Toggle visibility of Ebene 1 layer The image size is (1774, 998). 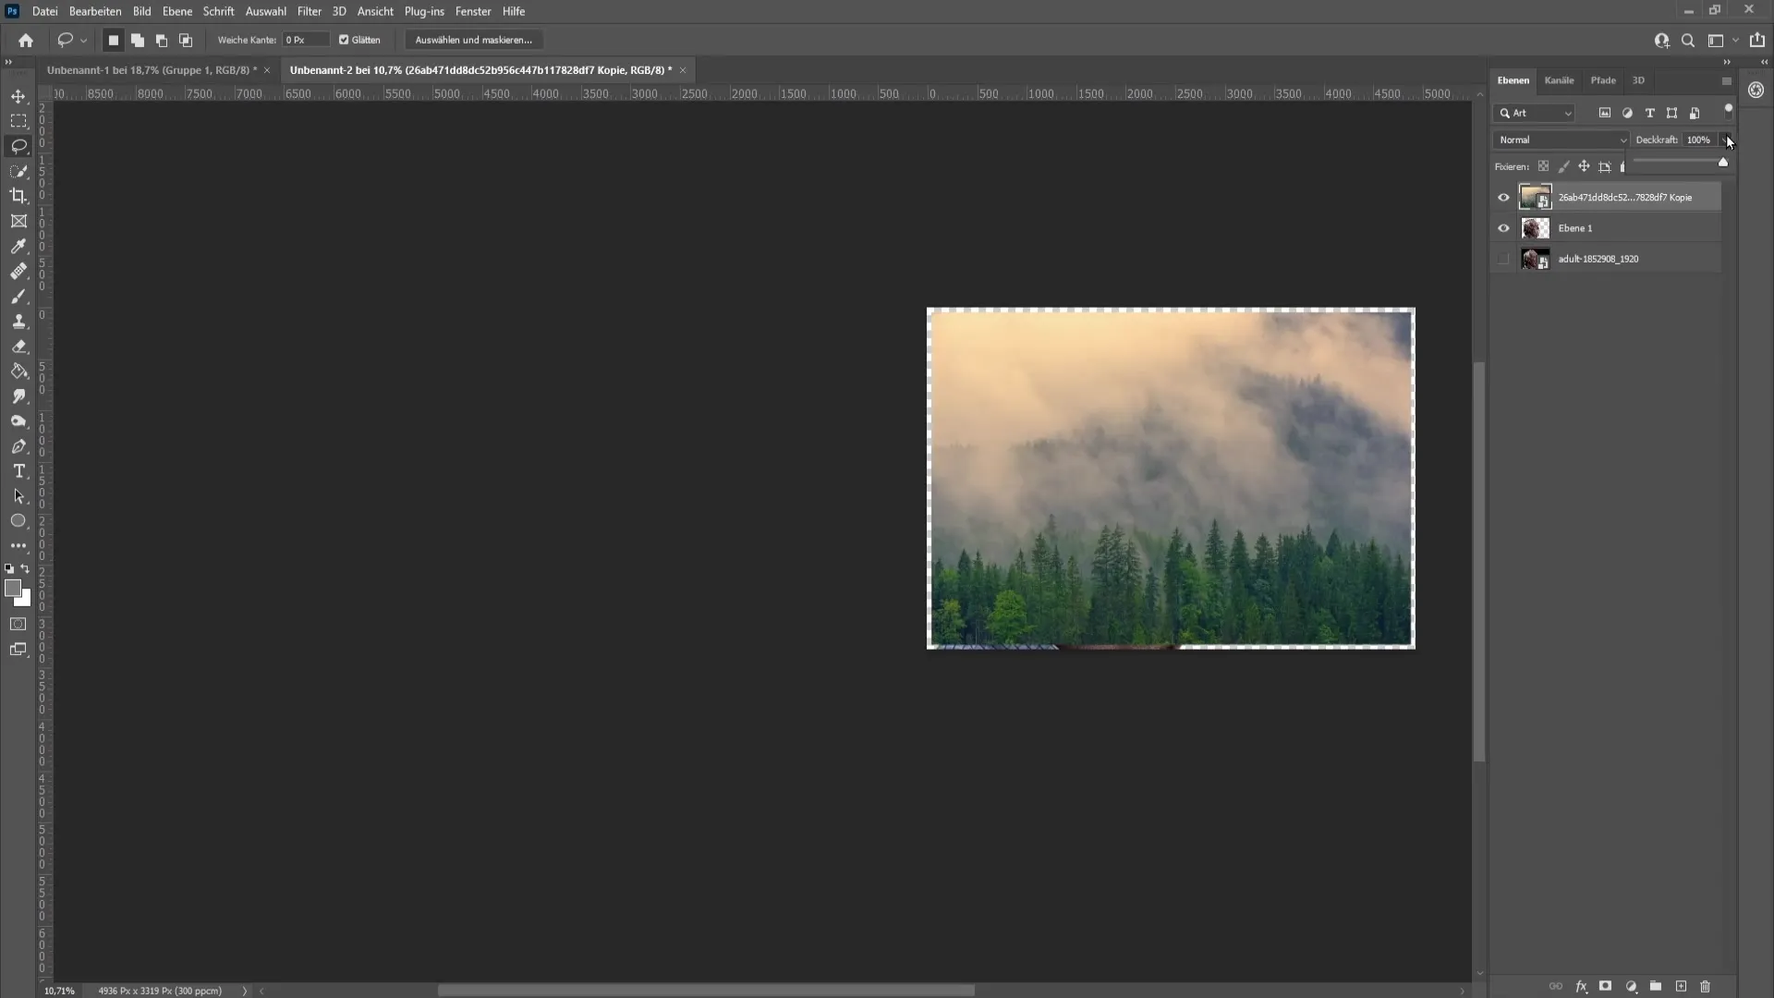point(1503,228)
